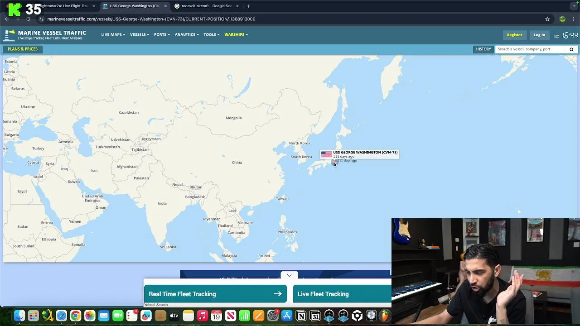Image resolution: width=580 pixels, height=326 pixels.
Task: Open the tab search chevron in Chrome
Action: pos(574,6)
